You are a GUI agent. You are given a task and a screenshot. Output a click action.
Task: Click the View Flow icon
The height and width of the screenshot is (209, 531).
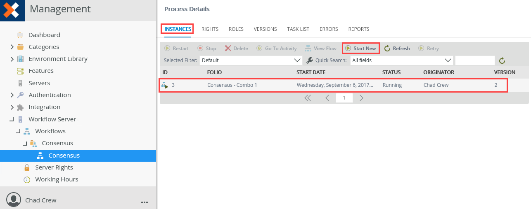[308, 49]
